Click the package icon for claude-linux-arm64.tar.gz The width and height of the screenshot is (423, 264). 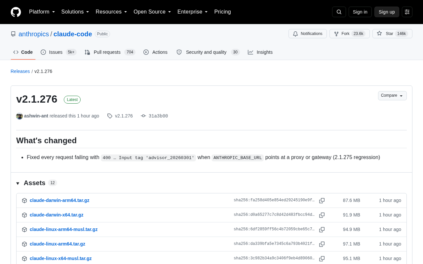pos(24,244)
